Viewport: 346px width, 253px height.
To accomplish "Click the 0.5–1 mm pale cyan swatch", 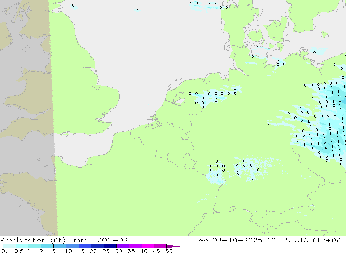I will click(x=22, y=246).
